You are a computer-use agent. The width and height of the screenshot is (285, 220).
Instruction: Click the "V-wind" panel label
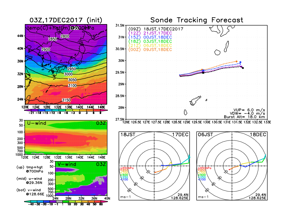(x=67, y=164)
